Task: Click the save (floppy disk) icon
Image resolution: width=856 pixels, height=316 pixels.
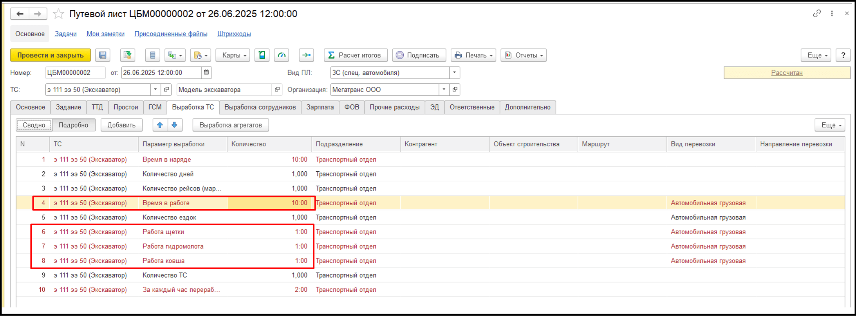Action: point(103,55)
